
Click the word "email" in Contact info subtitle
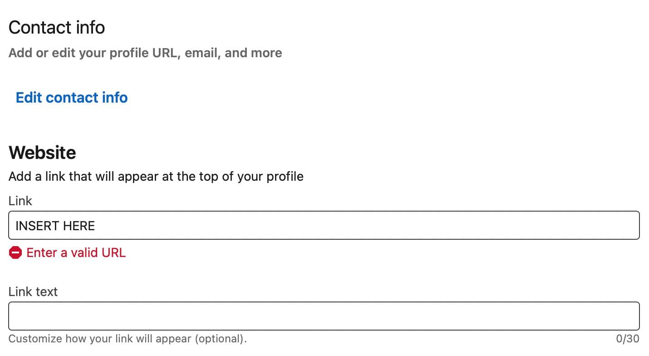(203, 53)
